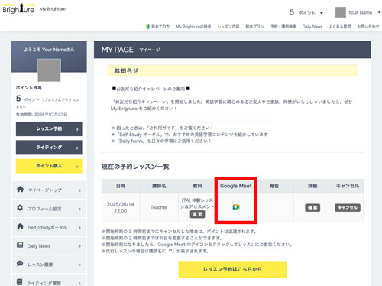Click the green-yellow beginner mark icon in the top navigation

(147, 27)
